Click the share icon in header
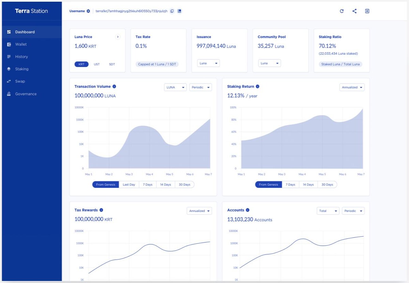The image size is (409, 283). point(354,11)
